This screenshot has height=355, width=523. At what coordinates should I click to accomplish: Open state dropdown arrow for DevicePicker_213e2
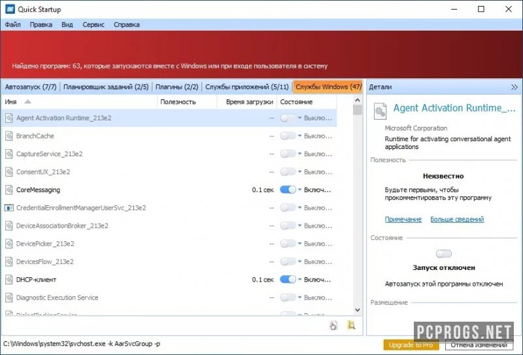tap(299, 244)
